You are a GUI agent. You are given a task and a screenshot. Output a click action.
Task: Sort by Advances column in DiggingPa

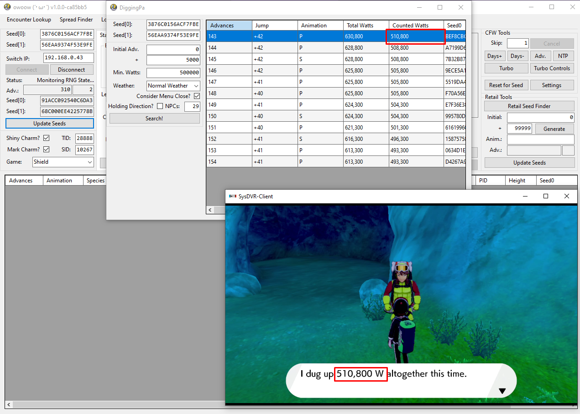pyautogui.click(x=229, y=26)
